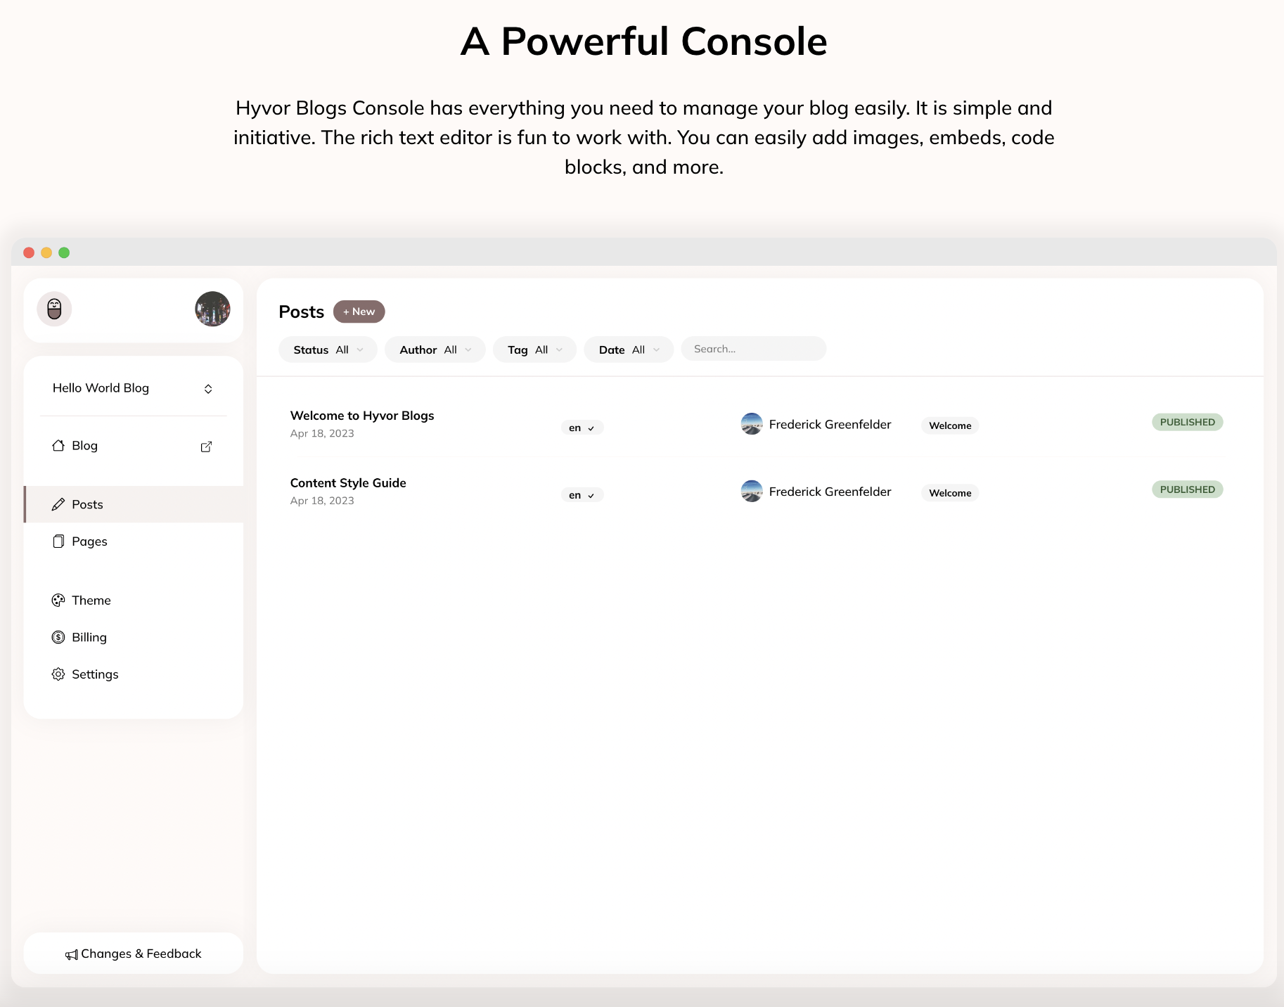Click the Pages document icon
Screen dimensions: 1284x1007
click(58, 541)
